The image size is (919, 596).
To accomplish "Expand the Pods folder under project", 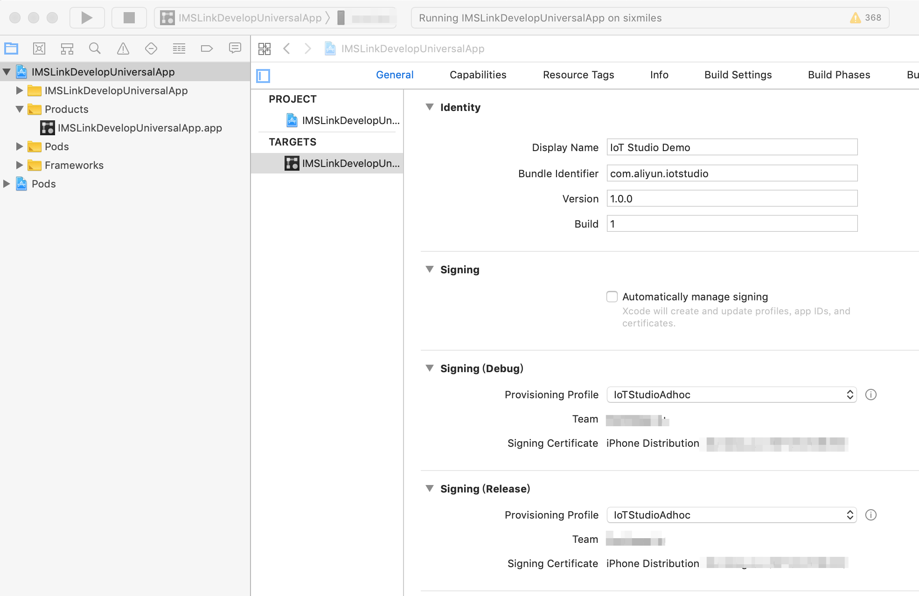I will [20, 146].
